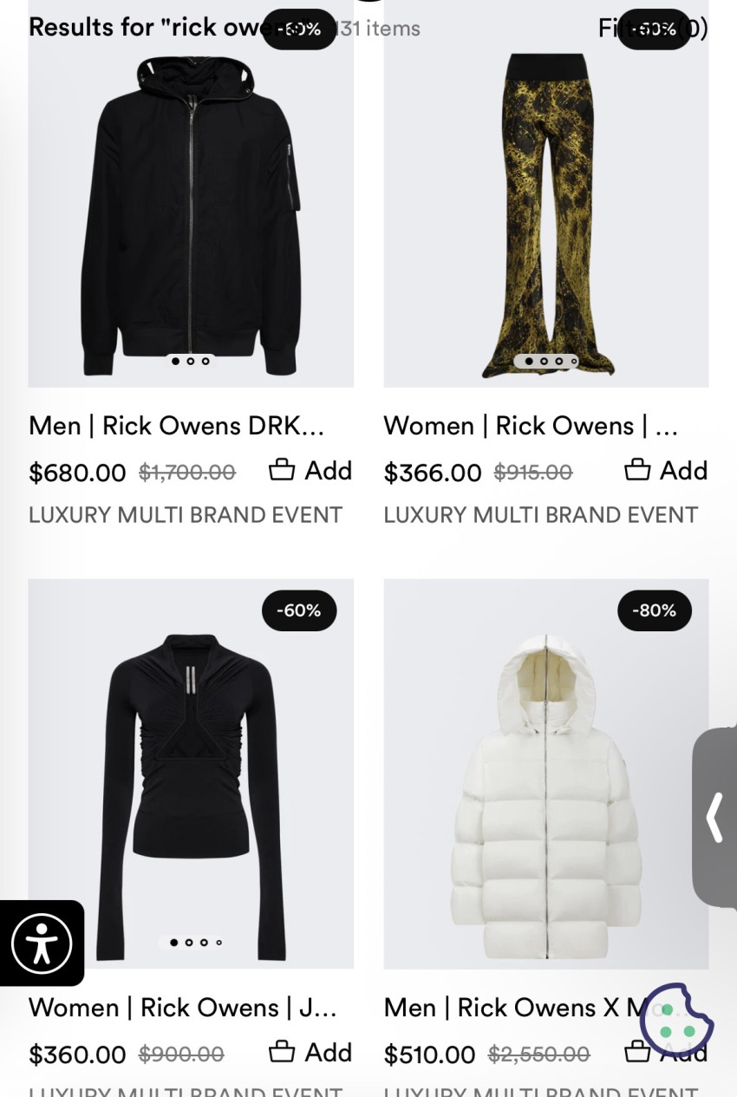Viewport: 737px width, 1097px height.
Task: View the black cutout long-sleeve top image
Action: pos(191,774)
